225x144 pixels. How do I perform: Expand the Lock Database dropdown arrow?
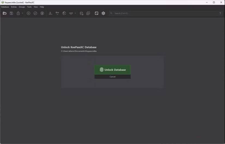[22, 13]
